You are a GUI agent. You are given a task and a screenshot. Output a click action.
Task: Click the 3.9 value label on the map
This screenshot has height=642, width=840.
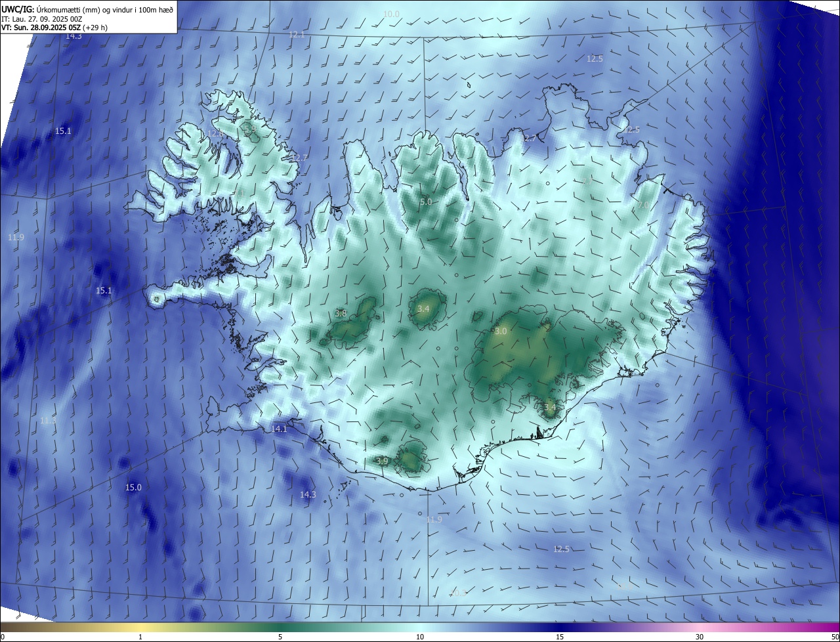(383, 461)
